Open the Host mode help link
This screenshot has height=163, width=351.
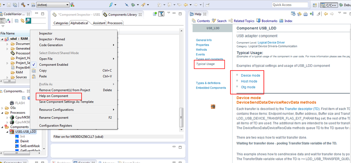(249, 81)
